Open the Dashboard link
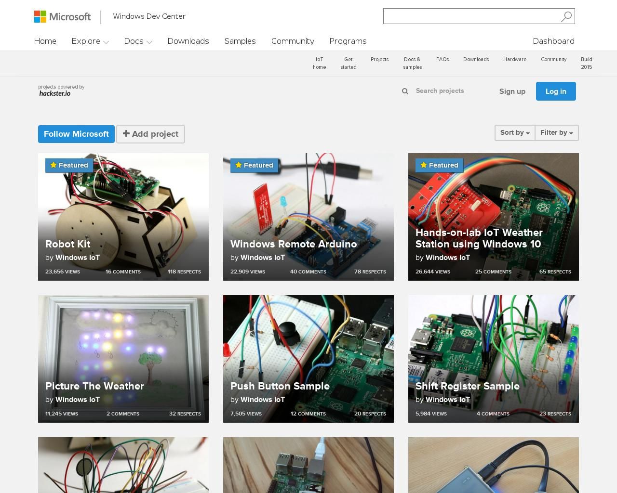 pyautogui.click(x=553, y=41)
